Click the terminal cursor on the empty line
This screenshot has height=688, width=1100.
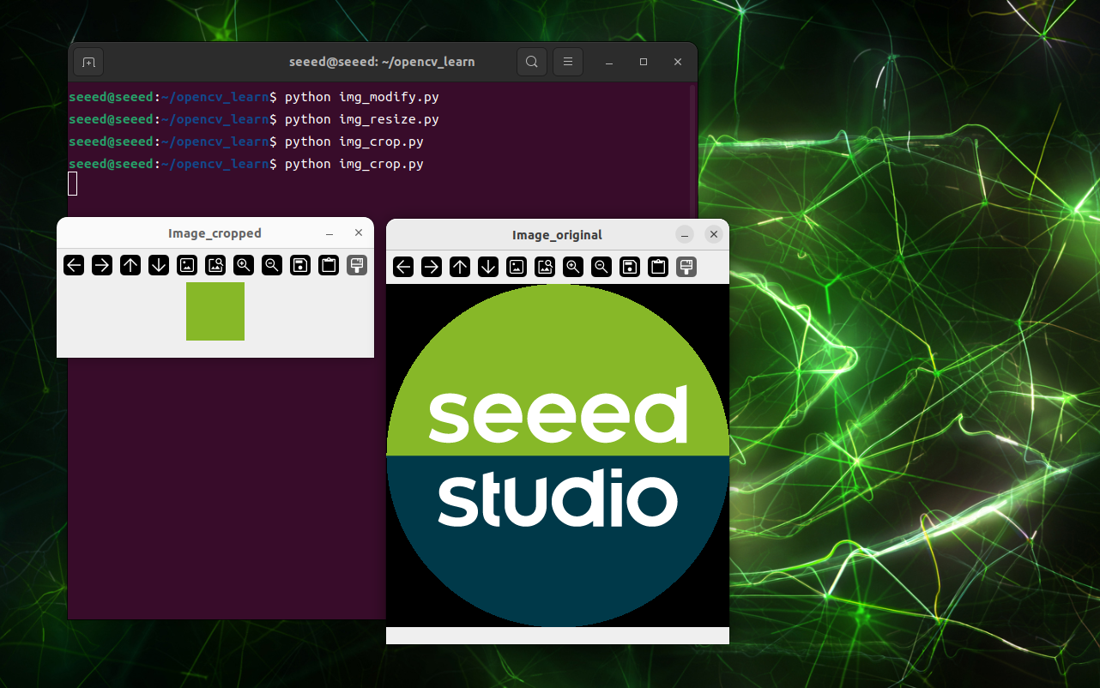pos(73,184)
